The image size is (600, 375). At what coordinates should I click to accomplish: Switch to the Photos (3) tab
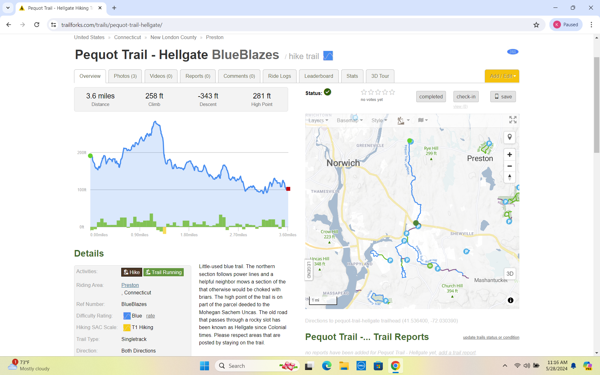125,76
